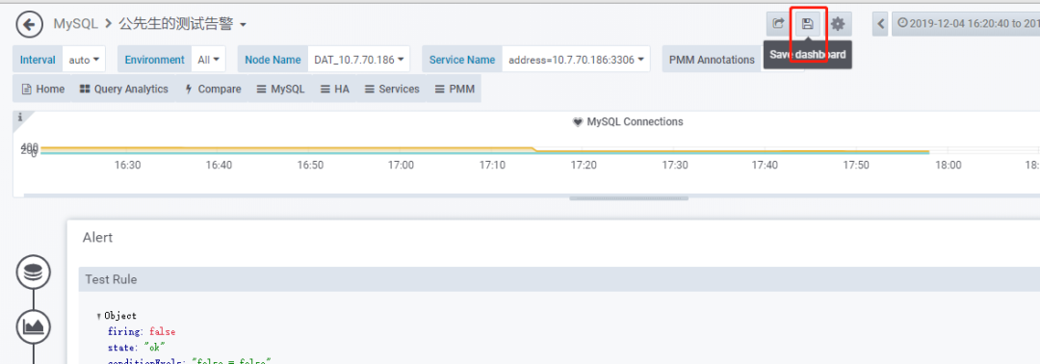Open the Environment All dropdown

click(208, 60)
